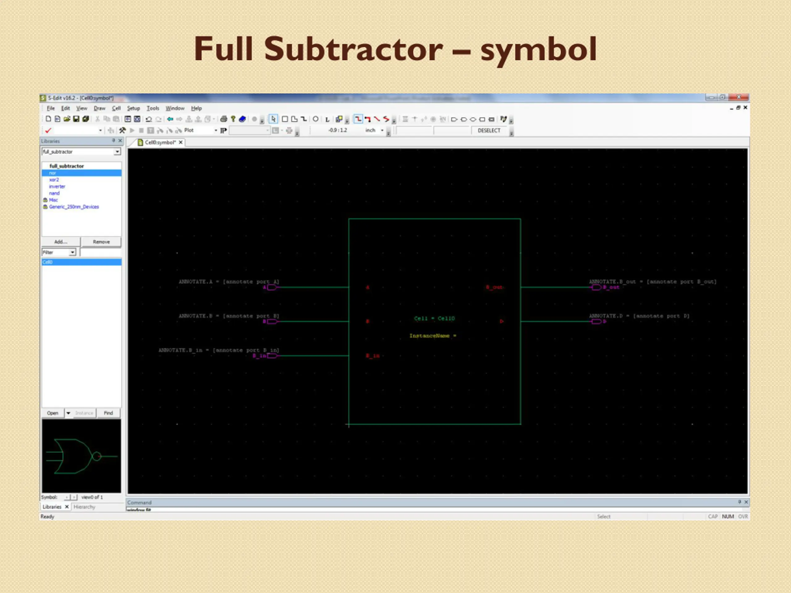Viewport: 791px width, 593px height.
Task: Insert the plain rectangular Other port icon
Action: click(482, 120)
